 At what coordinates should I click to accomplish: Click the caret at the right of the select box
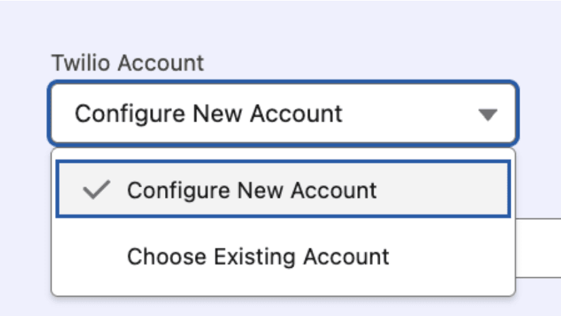click(x=488, y=114)
